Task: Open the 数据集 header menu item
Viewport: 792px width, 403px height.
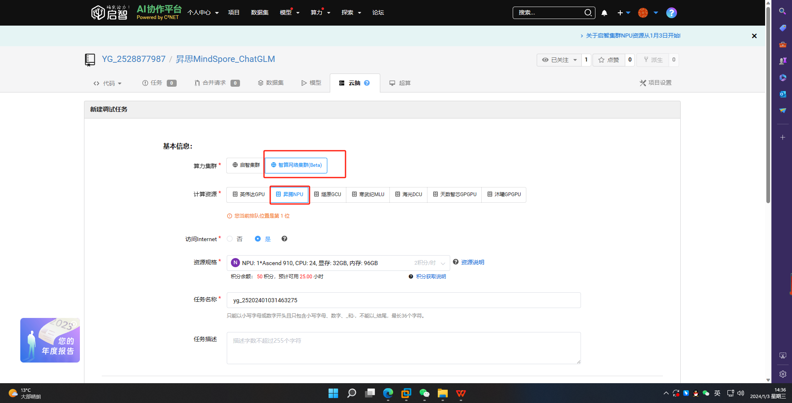Action: click(x=259, y=13)
